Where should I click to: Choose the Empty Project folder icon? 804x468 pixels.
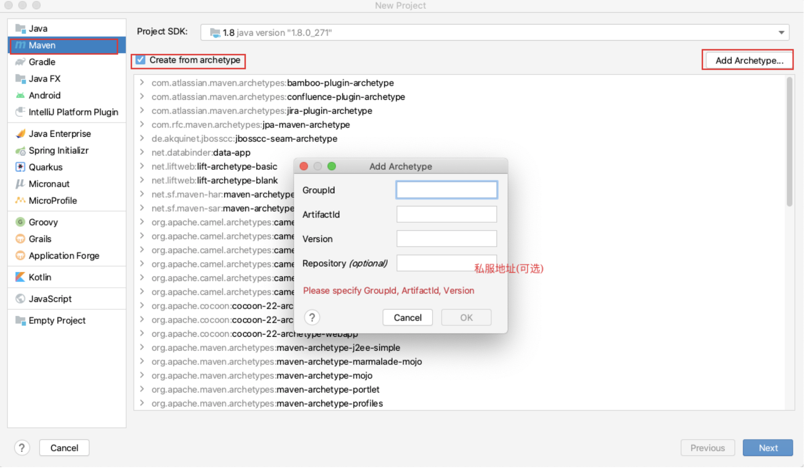(20, 320)
